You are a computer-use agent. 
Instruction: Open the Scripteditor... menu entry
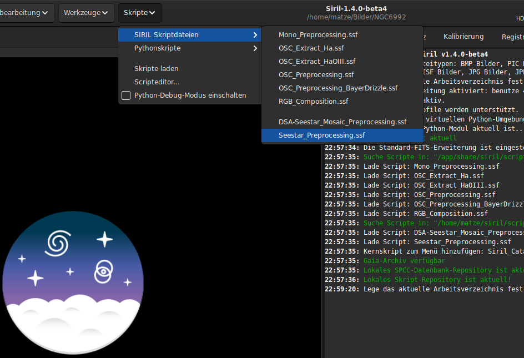coord(157,82)
